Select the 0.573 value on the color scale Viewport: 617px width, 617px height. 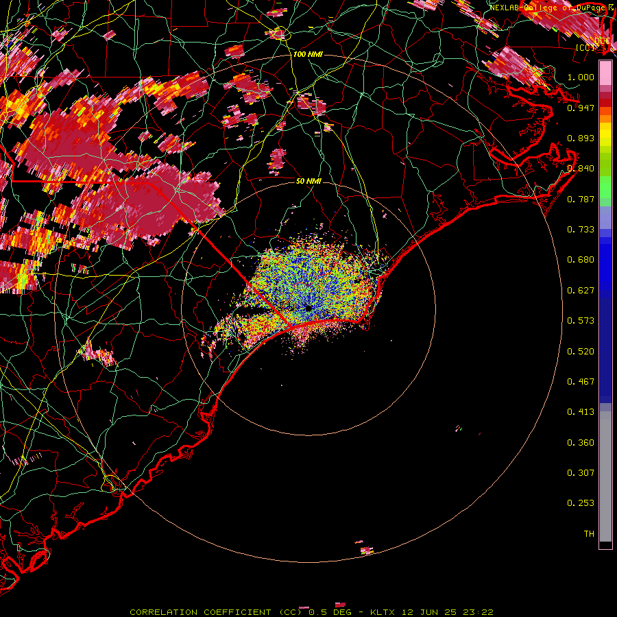pos(581,321)
